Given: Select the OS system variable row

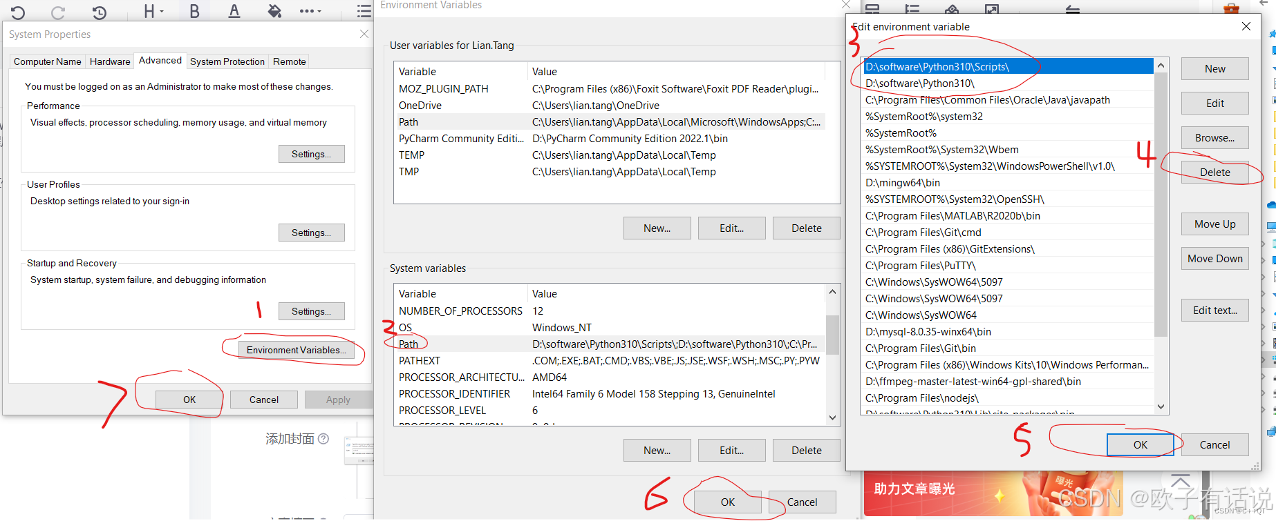Looking at the screenshot, I should coord(610,328).
